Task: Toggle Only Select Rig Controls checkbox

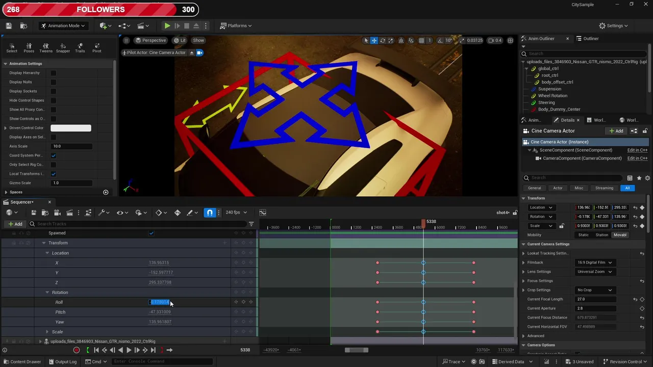Action: coord(53,165)
